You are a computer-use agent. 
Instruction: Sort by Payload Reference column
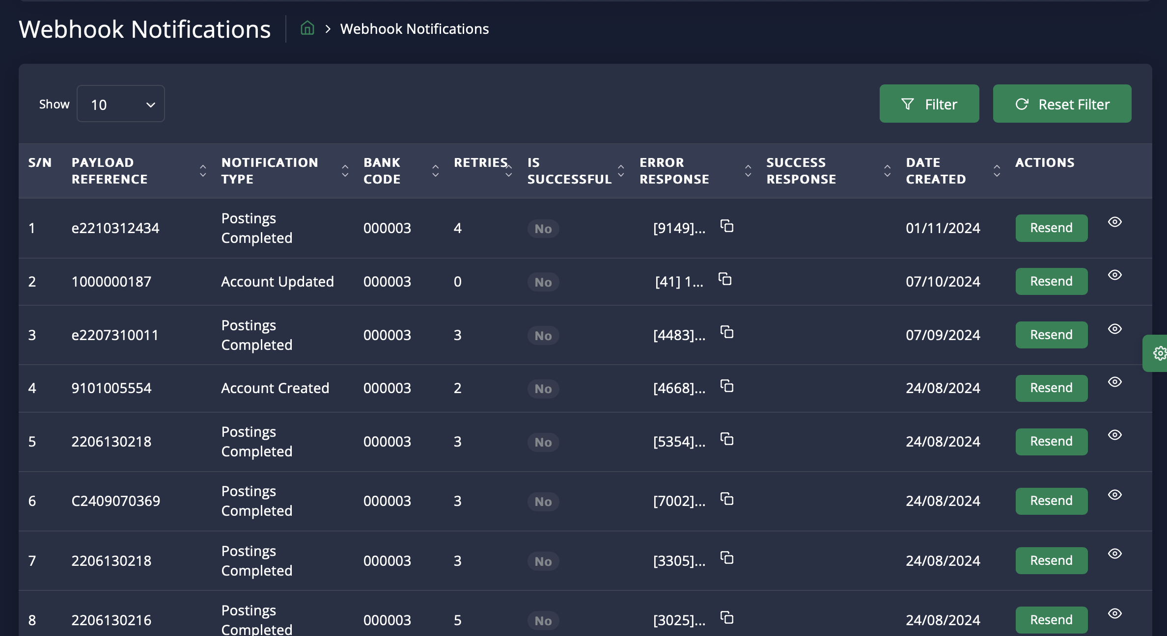[x=203, y=171]
